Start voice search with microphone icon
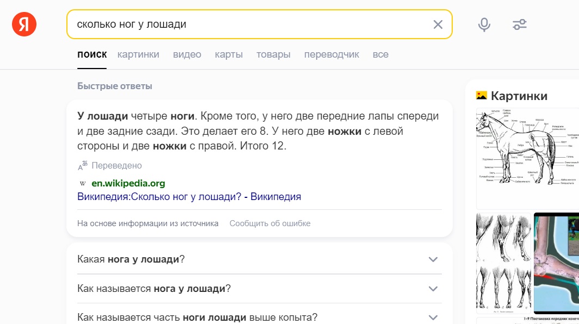The image size is (579, 324). (484, 24)
